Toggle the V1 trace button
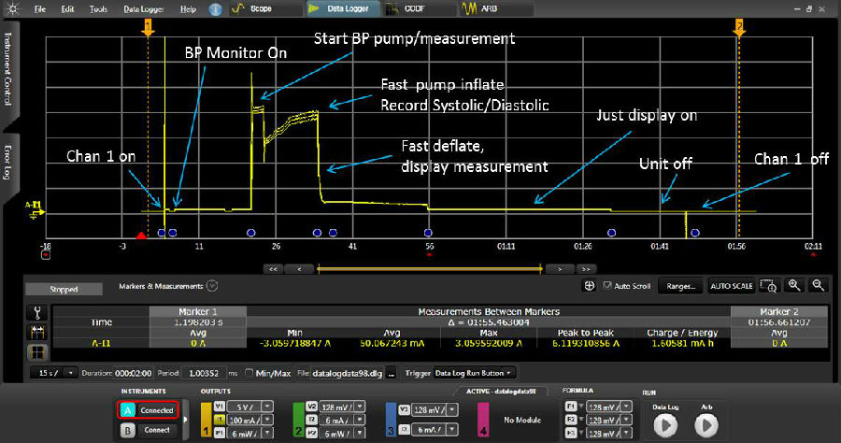This screenshot has height=443, width=841. click(x=219, y=407)
